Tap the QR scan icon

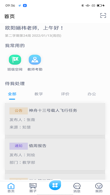(x=103, y=16)
